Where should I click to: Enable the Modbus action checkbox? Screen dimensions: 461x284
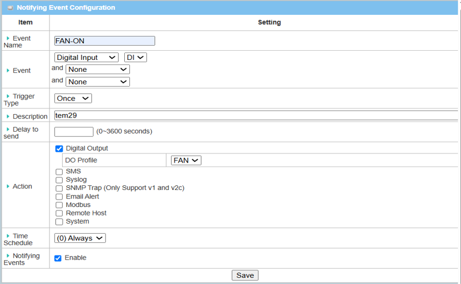[x=59, y=205]
